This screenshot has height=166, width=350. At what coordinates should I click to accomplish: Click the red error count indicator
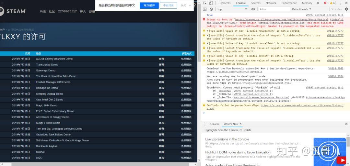326,3
